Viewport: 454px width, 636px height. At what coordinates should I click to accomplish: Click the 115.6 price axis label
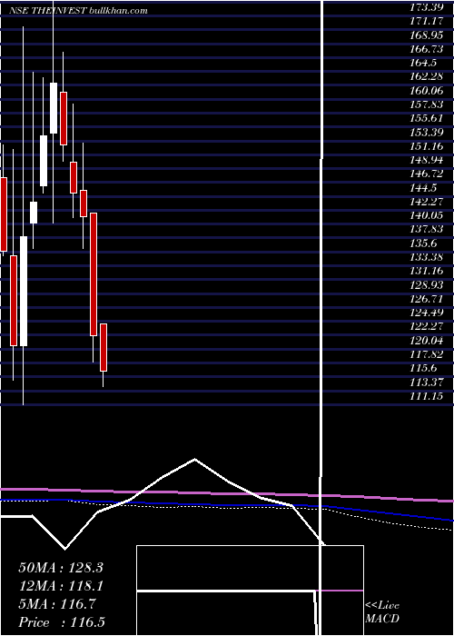424,368
